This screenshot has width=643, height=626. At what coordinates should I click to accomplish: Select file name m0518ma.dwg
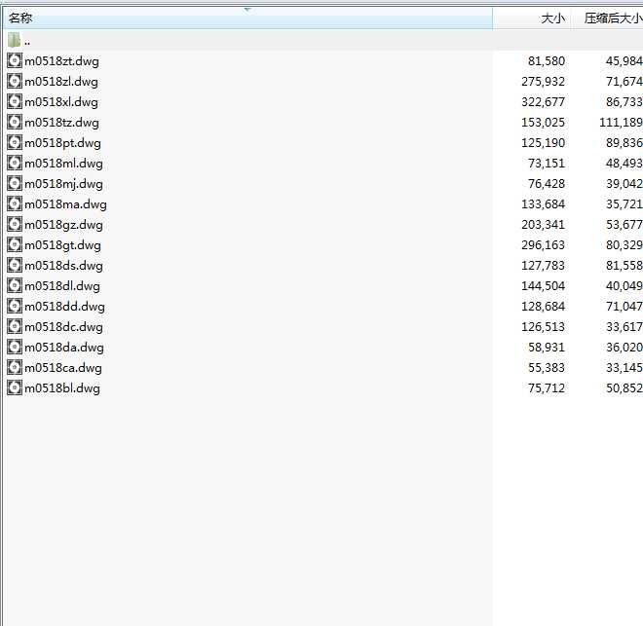point(65,204)
